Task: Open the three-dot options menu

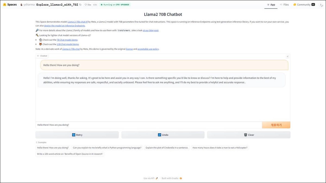Action: pos(321,5)
